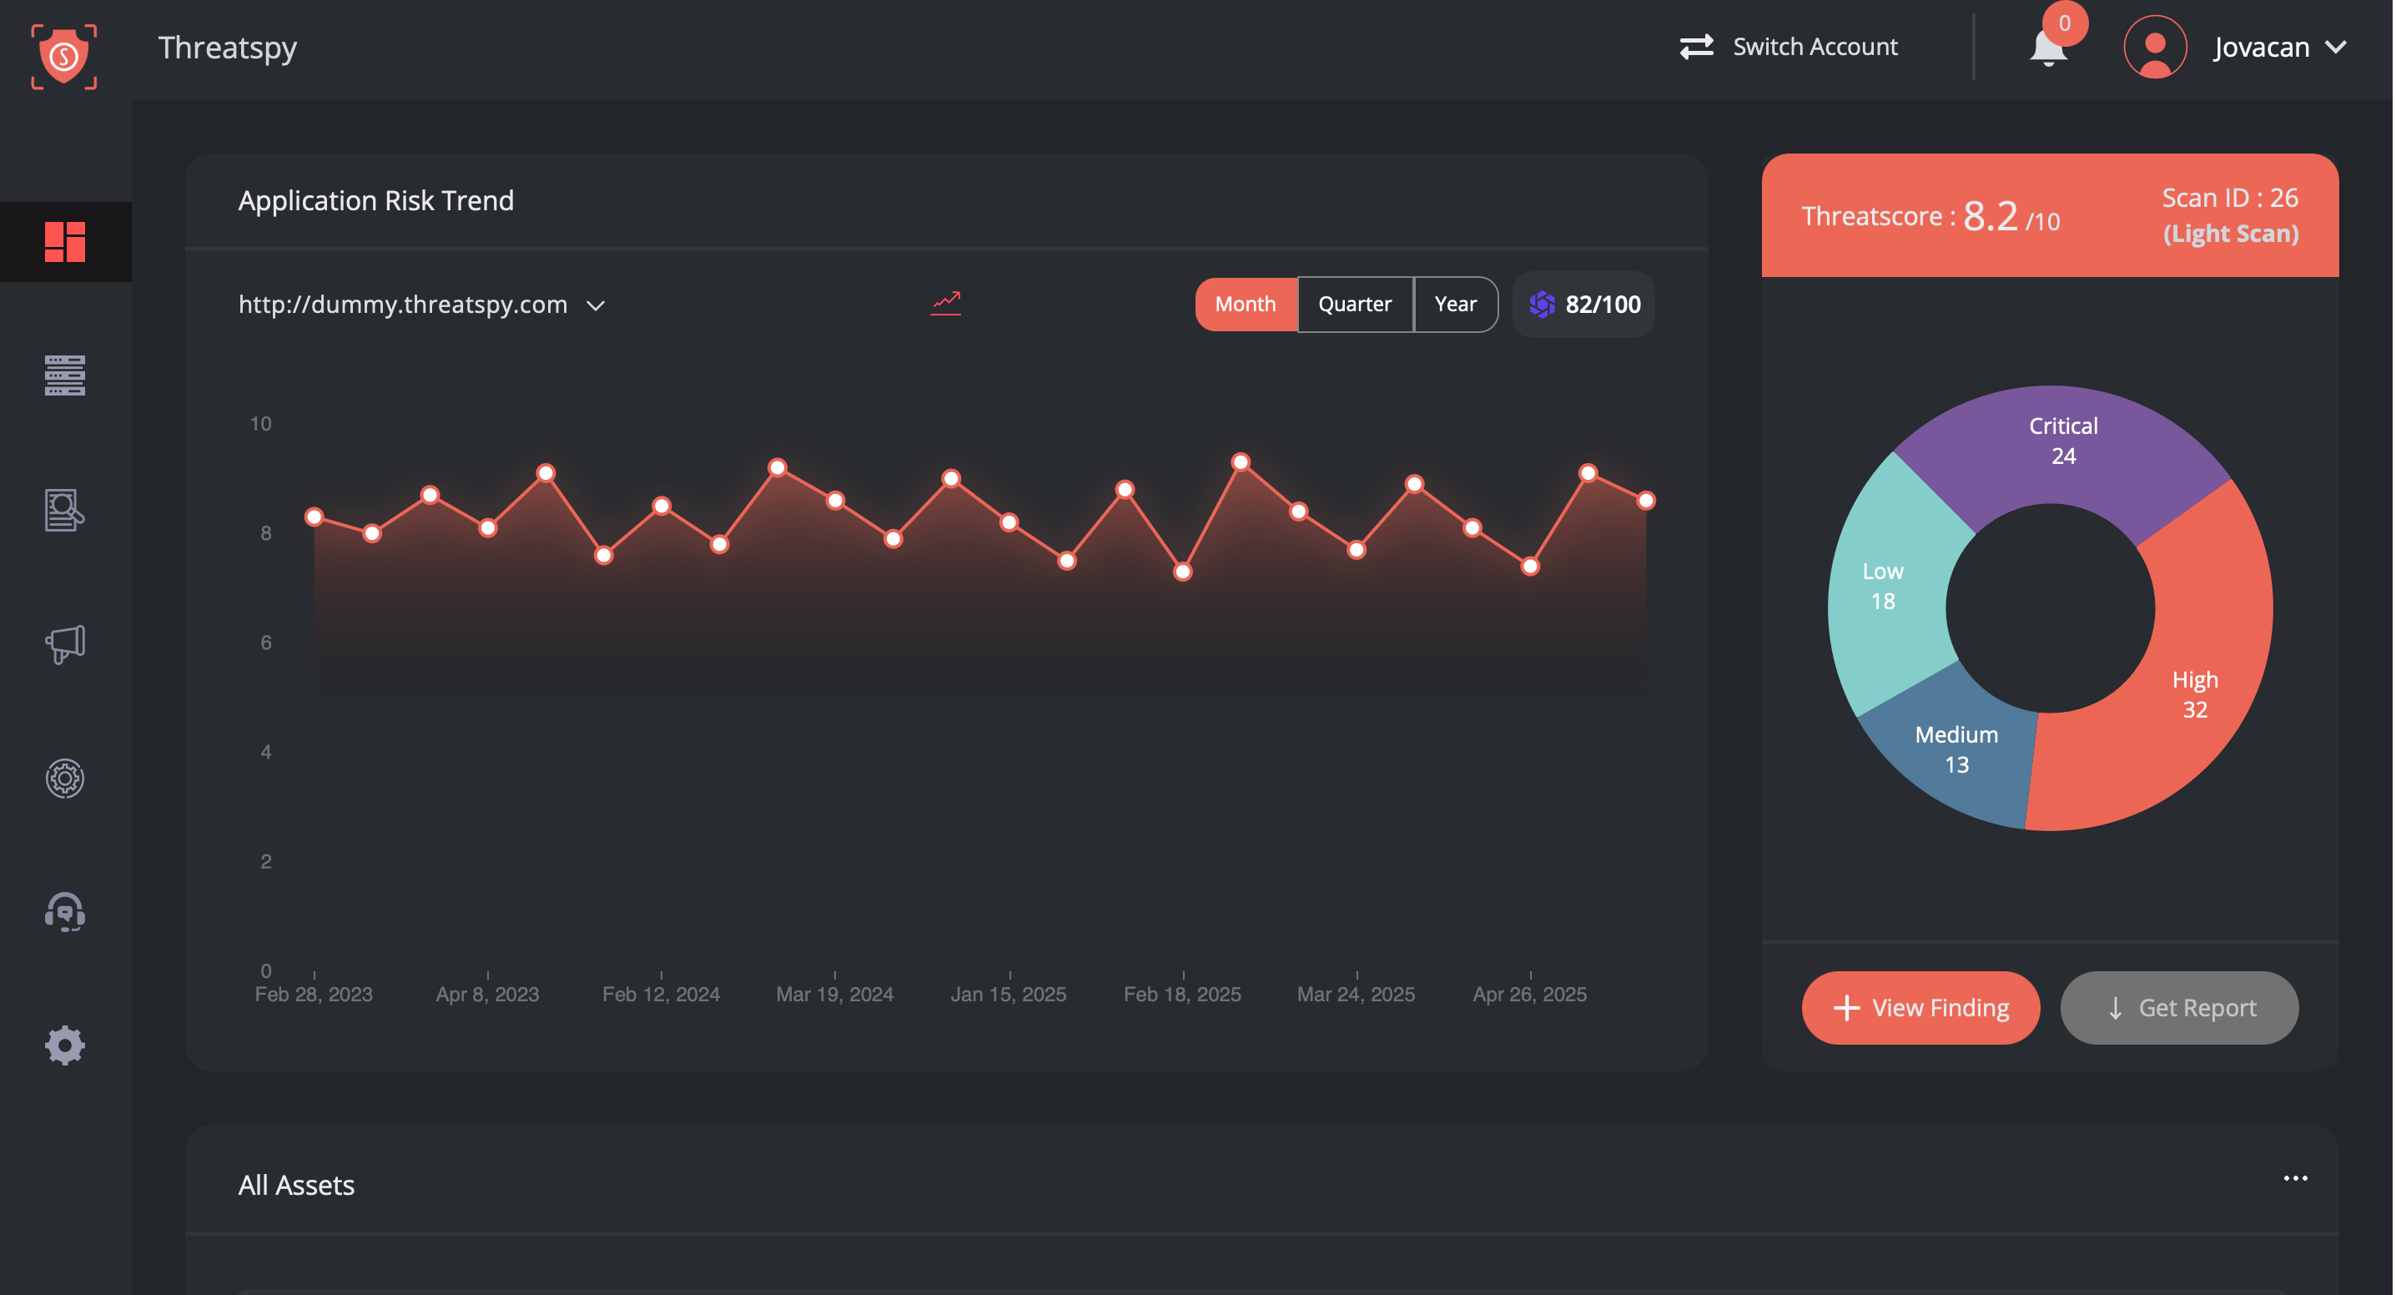Open the server assets icon in sidebar
The width and height of the screenshot is (2396, 1295).
[x=65, y=375]
